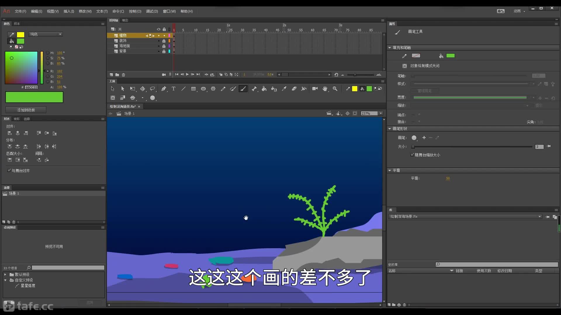Select the Free Transform tool

pos(133,89)
